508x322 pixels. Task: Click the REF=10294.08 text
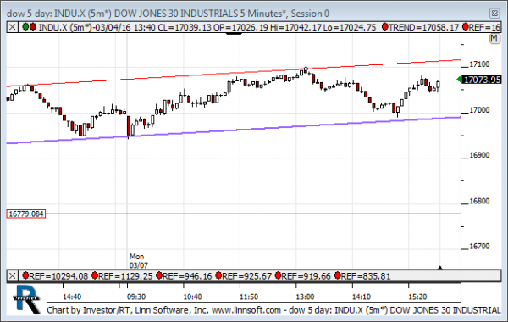58,276
